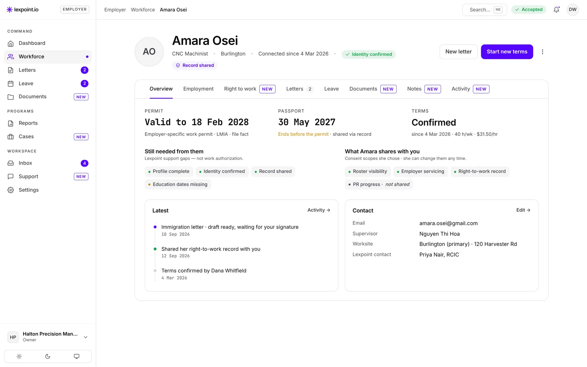Open the Leave tab
The width and height of the screenshot is (587, 367).
pyautogui.click(x=331, y=89)
